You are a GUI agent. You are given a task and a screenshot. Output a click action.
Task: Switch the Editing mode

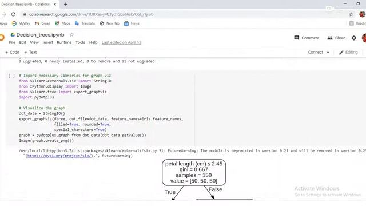pos(348,52)
